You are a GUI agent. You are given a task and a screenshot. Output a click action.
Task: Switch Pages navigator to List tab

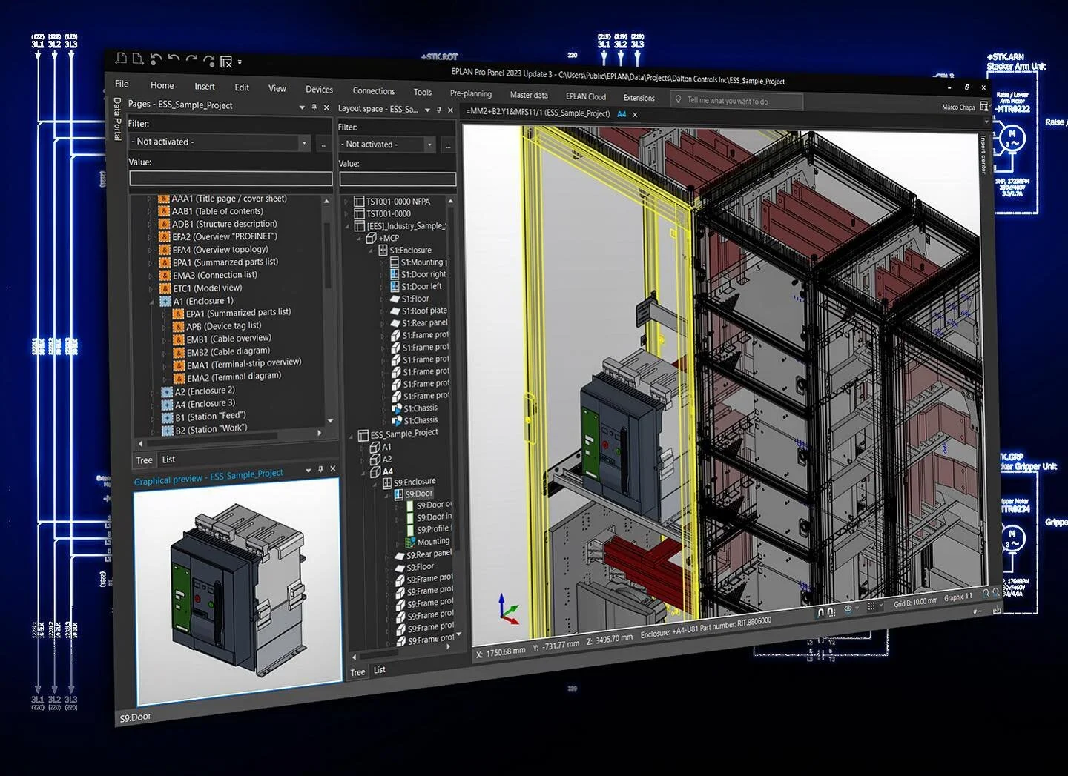pyautogui.click(x=169, y=460)
